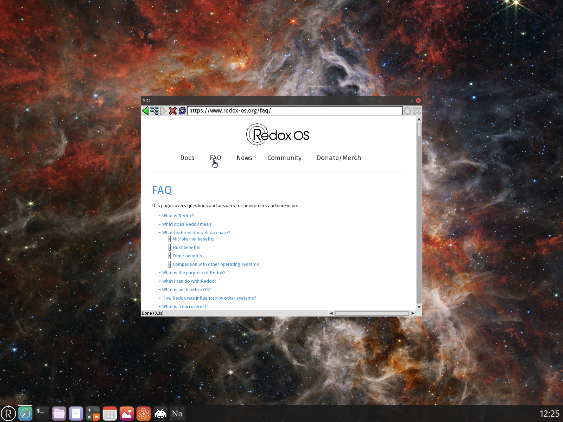Focus the URL address bar

pyautogui.click(x=295, y=111)
